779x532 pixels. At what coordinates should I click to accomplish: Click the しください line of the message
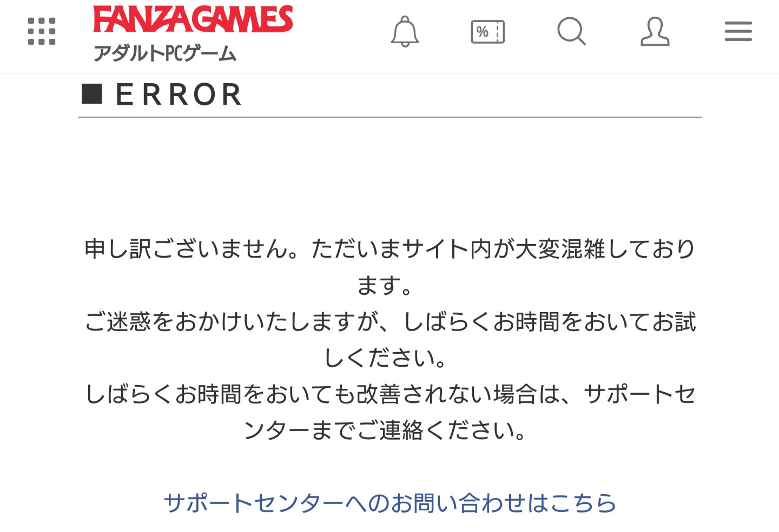click(x=385, y=358)
